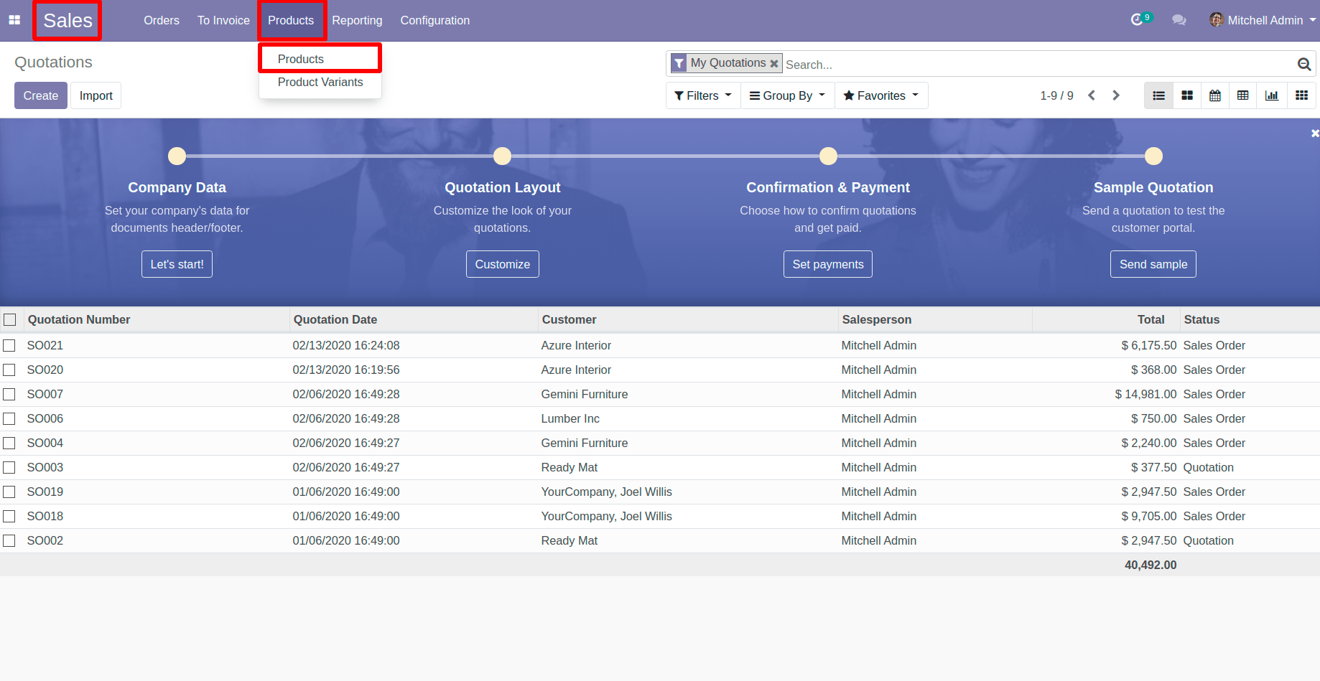Toggle the select-all header checkbox
The width and height of the screenshot is (1320, 681).
pyautogui.click(x=9, y=319)
